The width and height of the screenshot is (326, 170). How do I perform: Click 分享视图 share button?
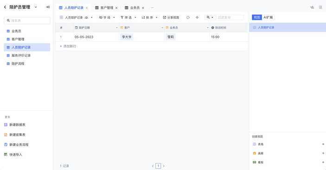[x=171, y=18]
